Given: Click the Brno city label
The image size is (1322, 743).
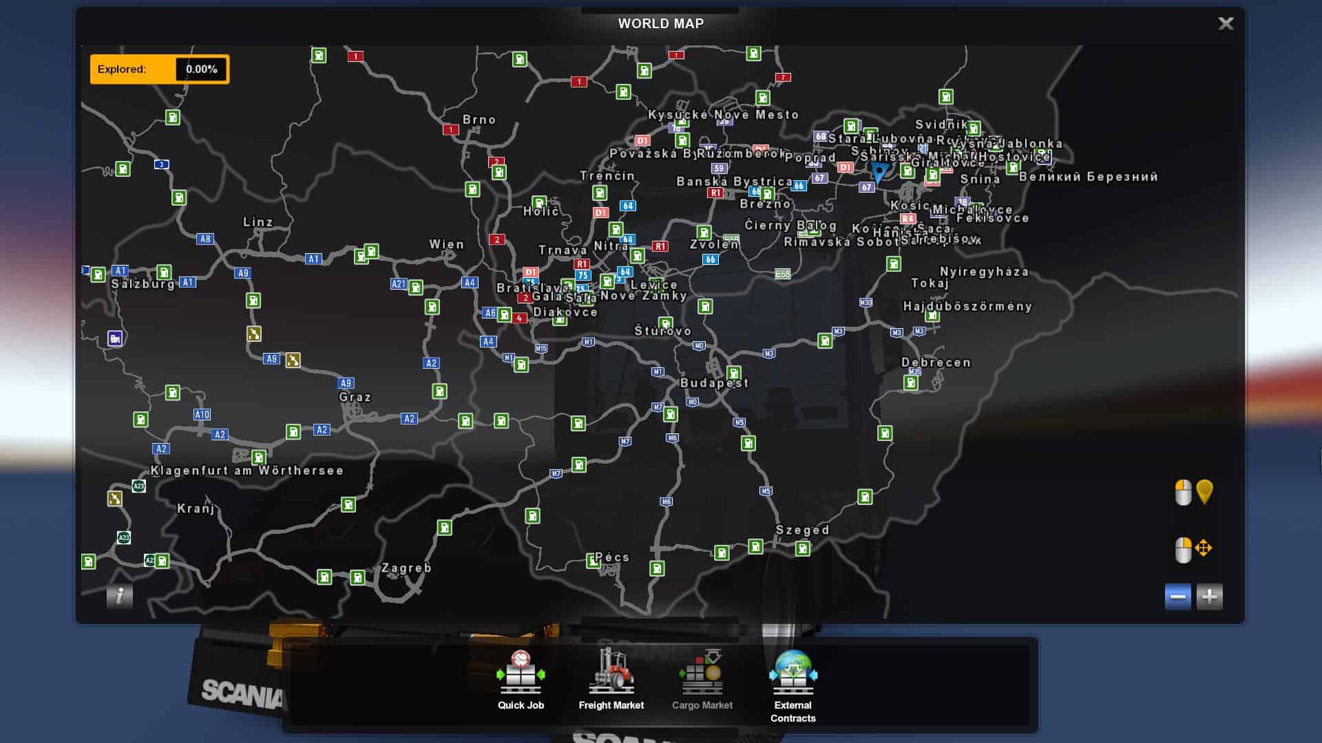Looking at the screenshot, I should [479, 120].
